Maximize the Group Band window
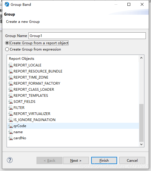This screenshot has width=151, height=171. pyautogui.click(x=129, y=4)
